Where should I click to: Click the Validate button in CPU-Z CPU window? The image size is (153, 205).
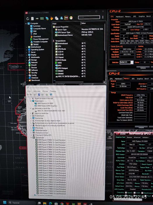(x=143, y=68)
